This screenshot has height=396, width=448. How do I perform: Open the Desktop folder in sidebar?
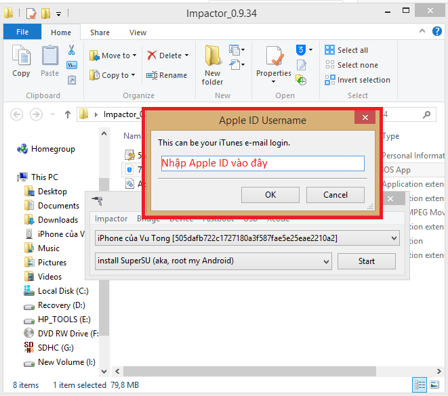[x=45, y=192]
